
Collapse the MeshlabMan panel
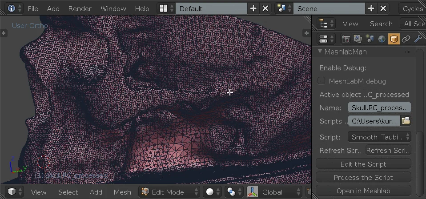click(320, 52)
